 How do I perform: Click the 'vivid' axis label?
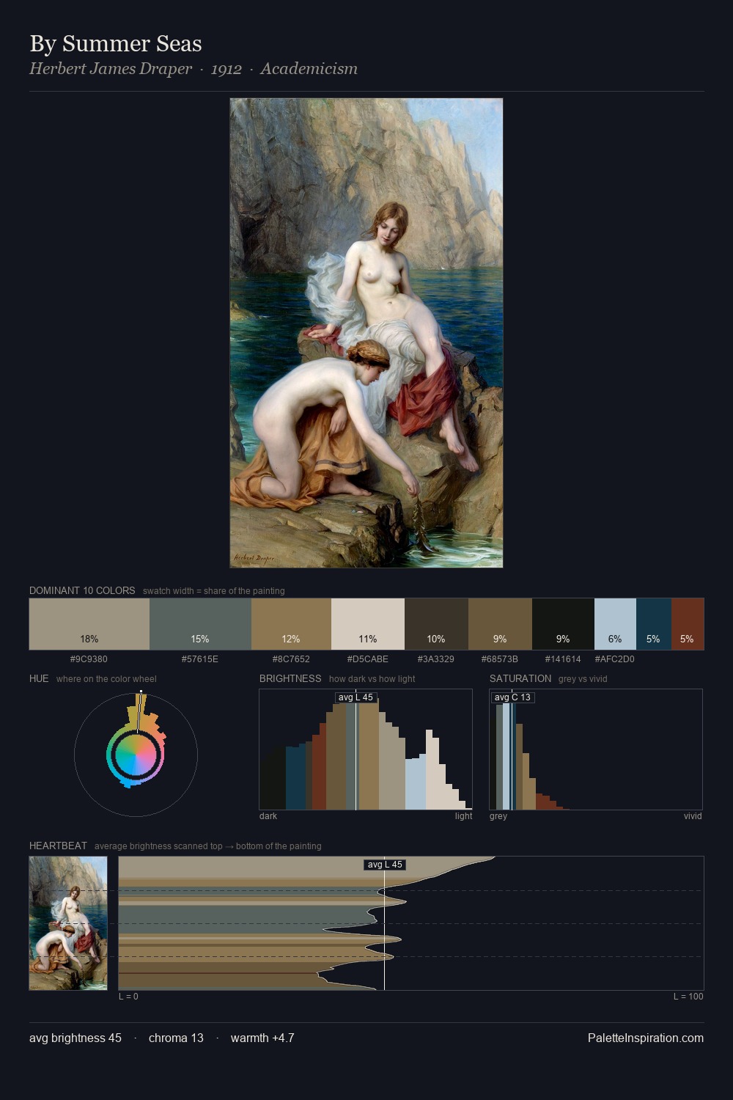[693, 816]
